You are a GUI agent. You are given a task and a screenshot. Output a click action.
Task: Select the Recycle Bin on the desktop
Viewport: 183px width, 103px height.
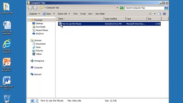[x=7, y=99]
